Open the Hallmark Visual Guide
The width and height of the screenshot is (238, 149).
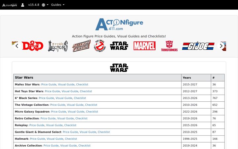coord(55,139)
